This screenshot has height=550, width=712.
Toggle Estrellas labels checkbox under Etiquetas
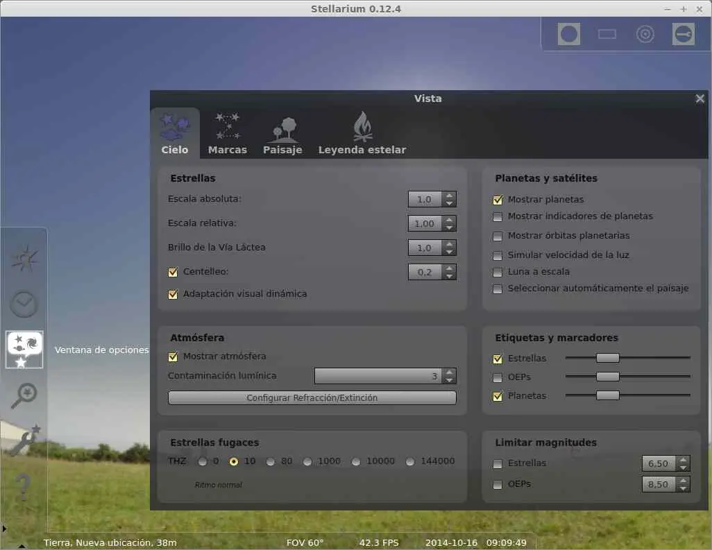[498, 359]
